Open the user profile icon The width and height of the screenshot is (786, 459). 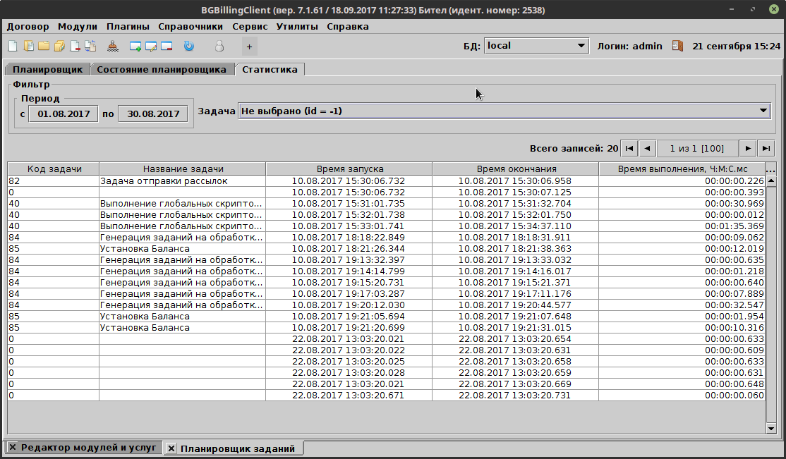(219, 45)
